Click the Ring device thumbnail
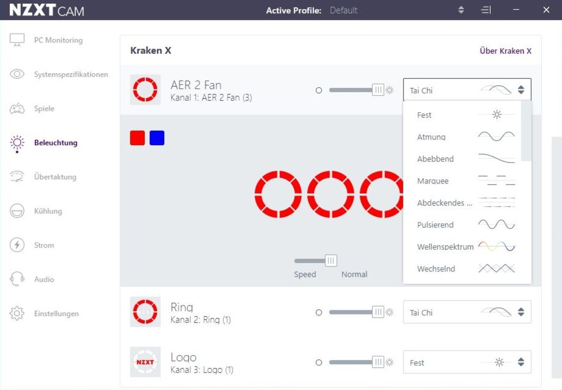The height and width of the screenshot is (390, 562). pyautogui.click(x=145, y=312)
